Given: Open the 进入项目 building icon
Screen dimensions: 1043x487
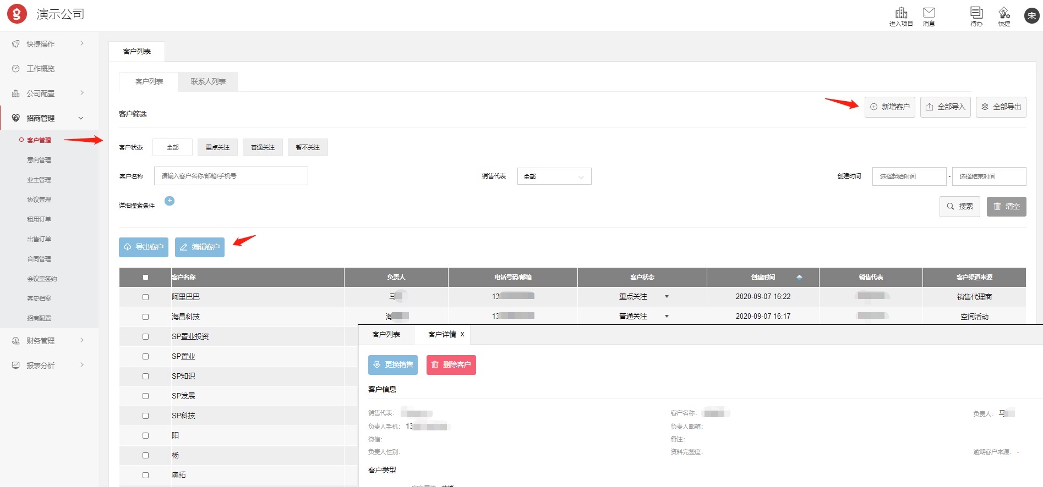Looking at the screenshot, I should pos(901,13).
